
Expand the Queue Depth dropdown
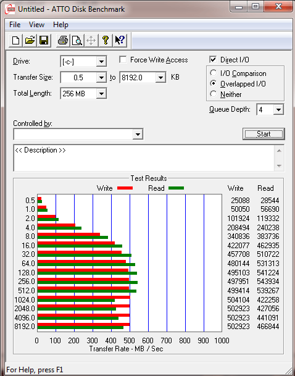pyautogui.click(x=278, y=110)
